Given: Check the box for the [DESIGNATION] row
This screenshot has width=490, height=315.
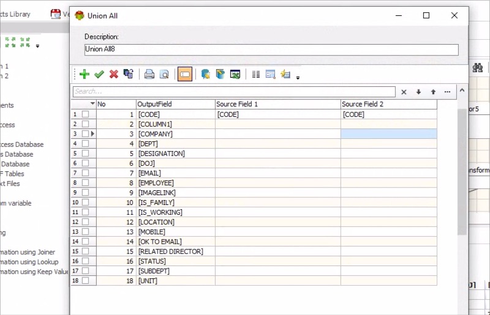Looking at the screenshot, I should pos(85,154).
